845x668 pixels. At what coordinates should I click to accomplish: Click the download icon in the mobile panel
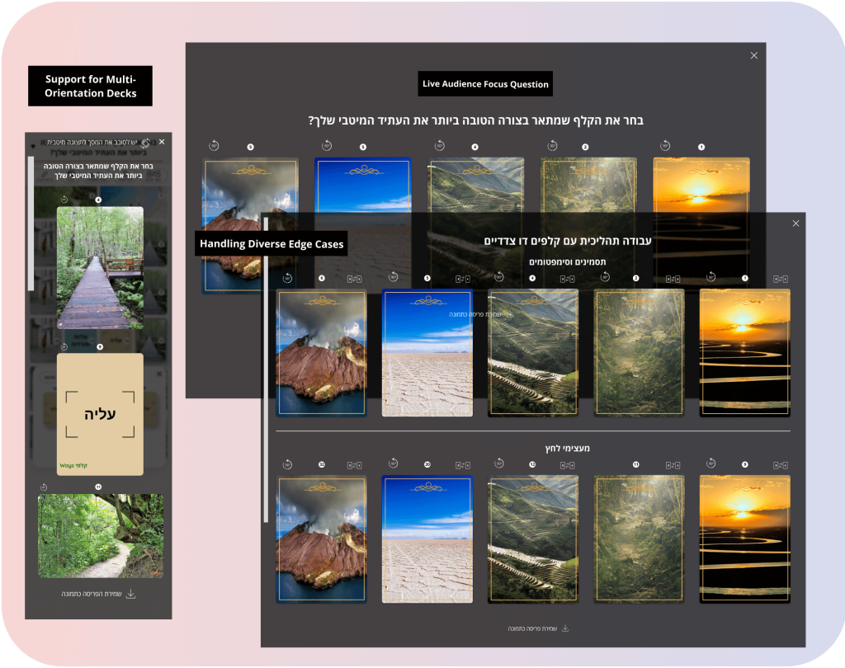point(130,594)
